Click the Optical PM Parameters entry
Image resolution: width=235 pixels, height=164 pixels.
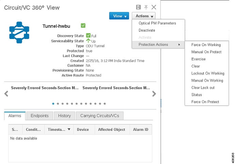[157, 23]
